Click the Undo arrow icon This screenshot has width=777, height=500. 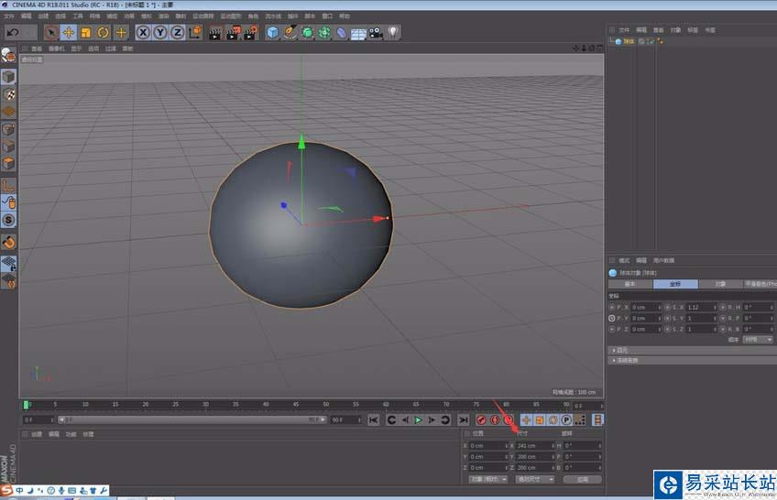coord(13,32)
